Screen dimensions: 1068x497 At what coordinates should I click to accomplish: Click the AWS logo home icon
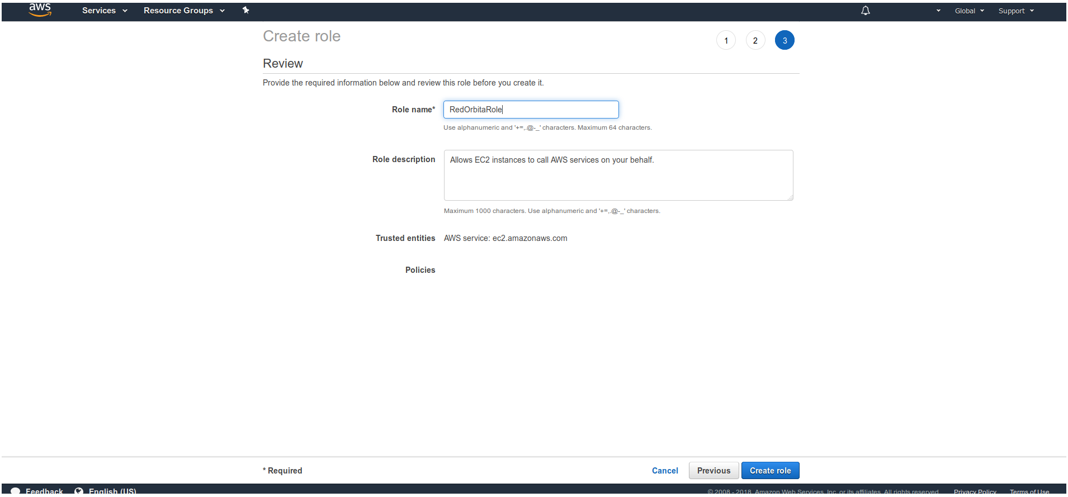tap(40, 10)
